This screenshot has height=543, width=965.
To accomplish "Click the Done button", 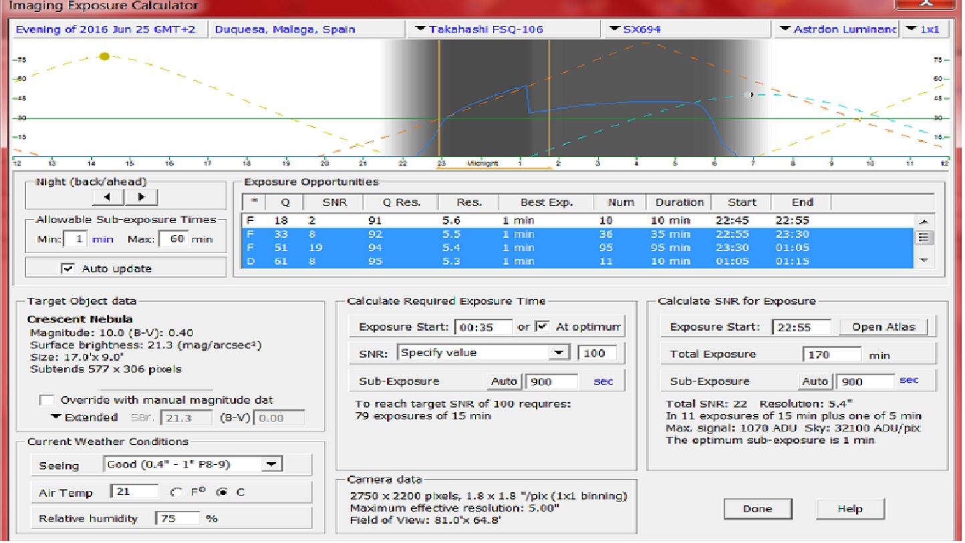I will pyautogui.click(x=758, y=509).
